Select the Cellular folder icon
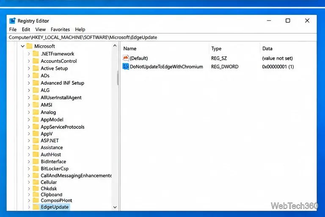 click(36, 182)
